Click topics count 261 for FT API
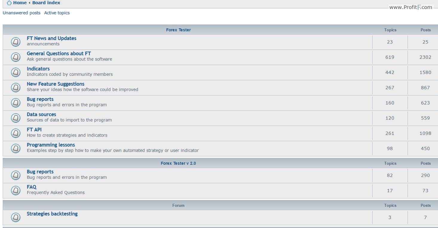The height and width of the screenshot is (228, 438). pos(390,133)
